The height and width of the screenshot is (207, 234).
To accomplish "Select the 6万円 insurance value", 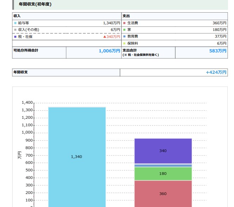I will point(222,44).
